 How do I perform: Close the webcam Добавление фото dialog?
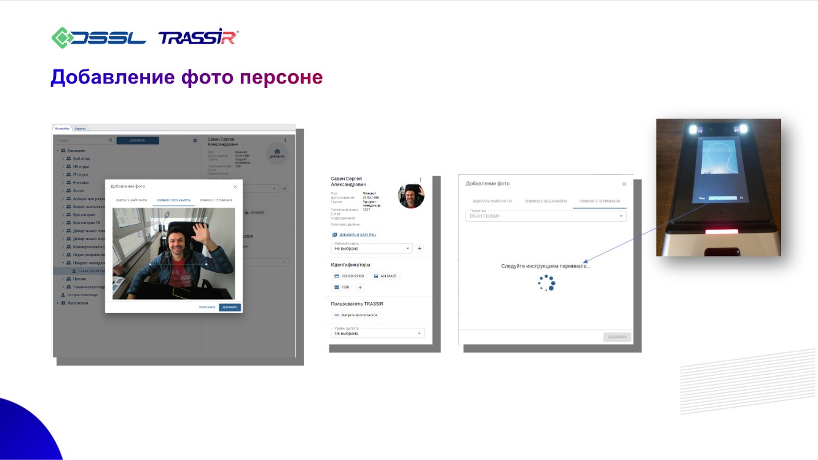(235, 186)
